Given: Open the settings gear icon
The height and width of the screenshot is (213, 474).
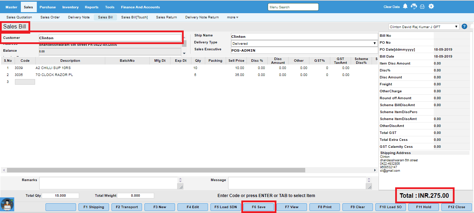Looking at the screenshot, I should click(431, 7).
